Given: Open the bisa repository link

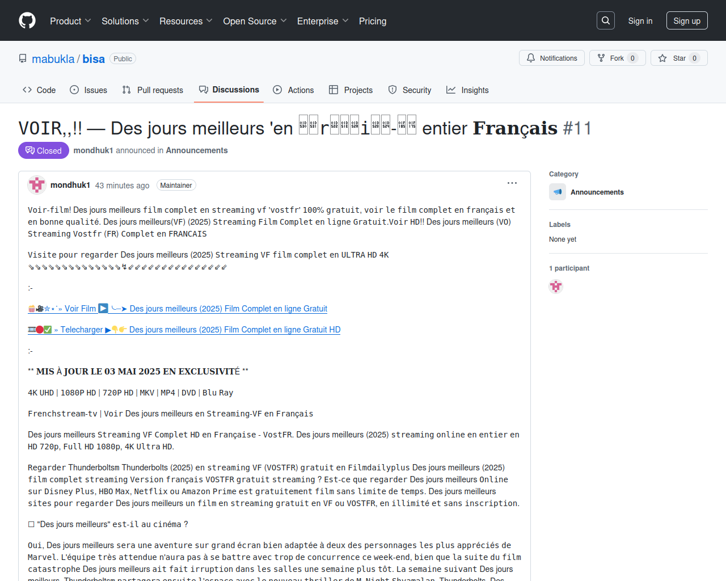Looking at the screenshot, I should pos(94,59).
